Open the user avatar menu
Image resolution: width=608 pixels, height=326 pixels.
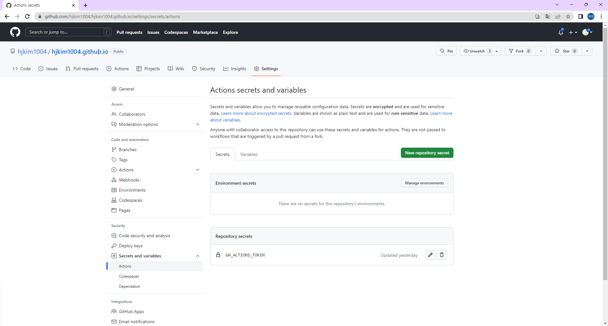pyautogui.click(x=587, y=32)
